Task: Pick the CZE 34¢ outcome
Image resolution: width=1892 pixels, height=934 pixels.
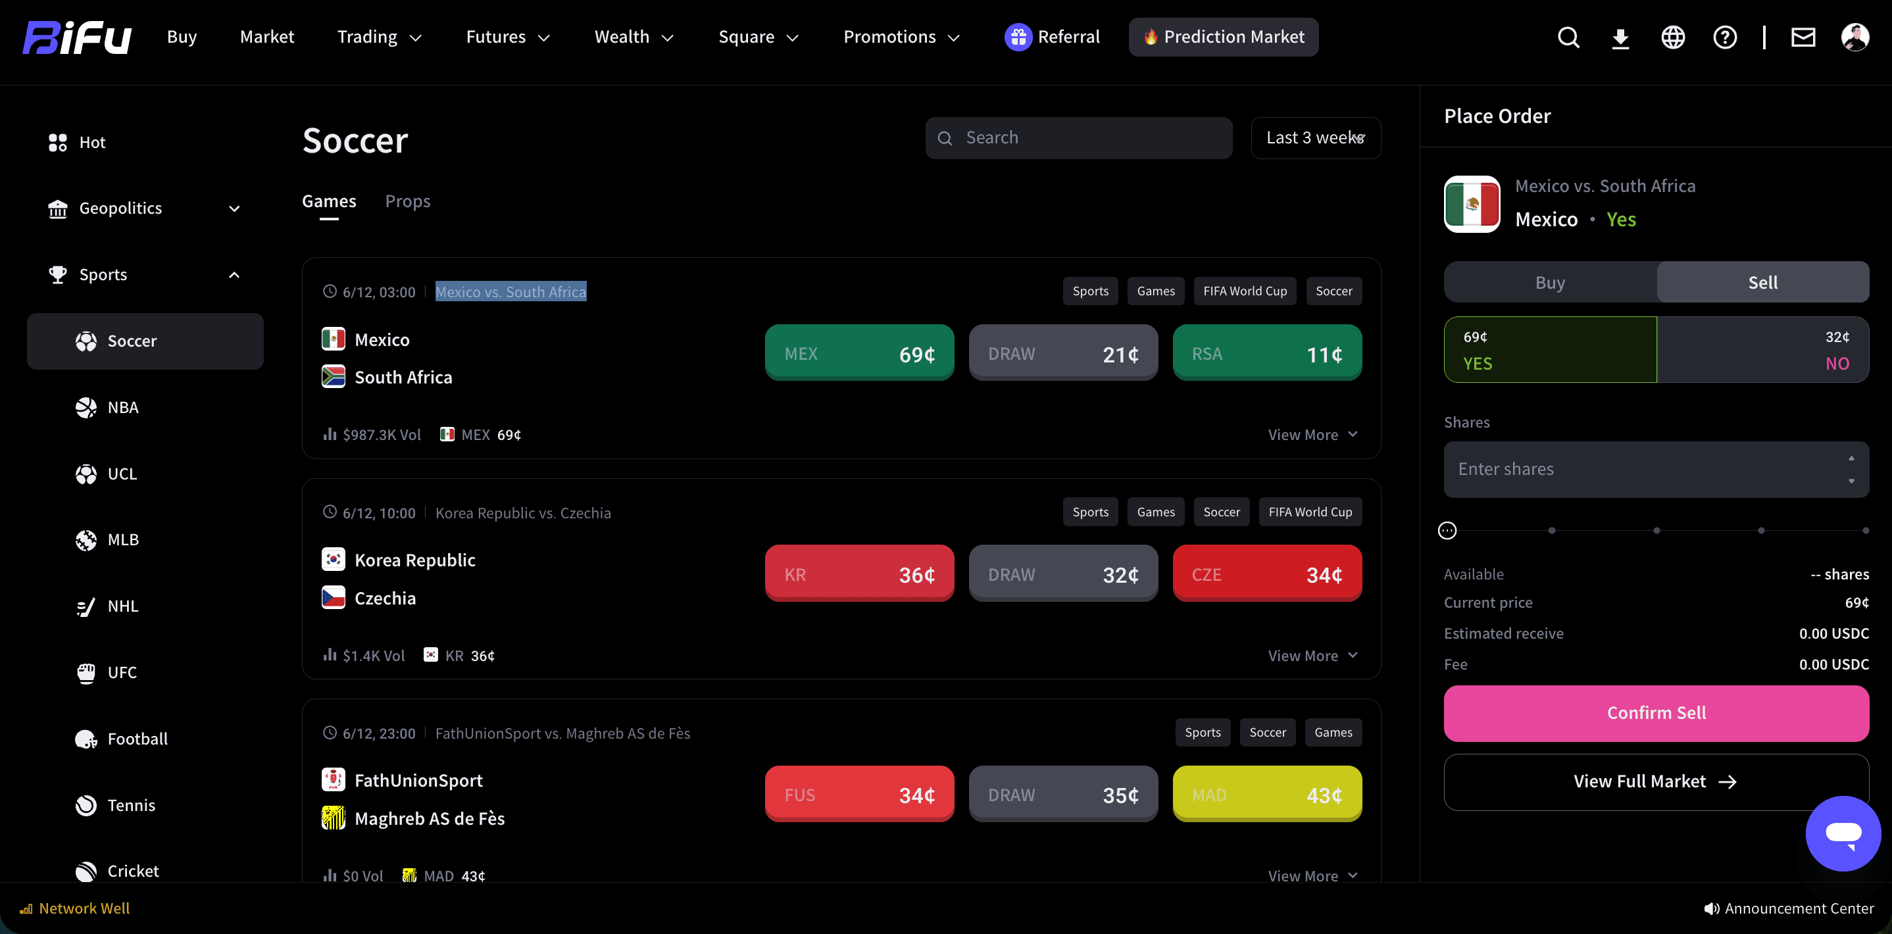Action: tap(1267, 574)
